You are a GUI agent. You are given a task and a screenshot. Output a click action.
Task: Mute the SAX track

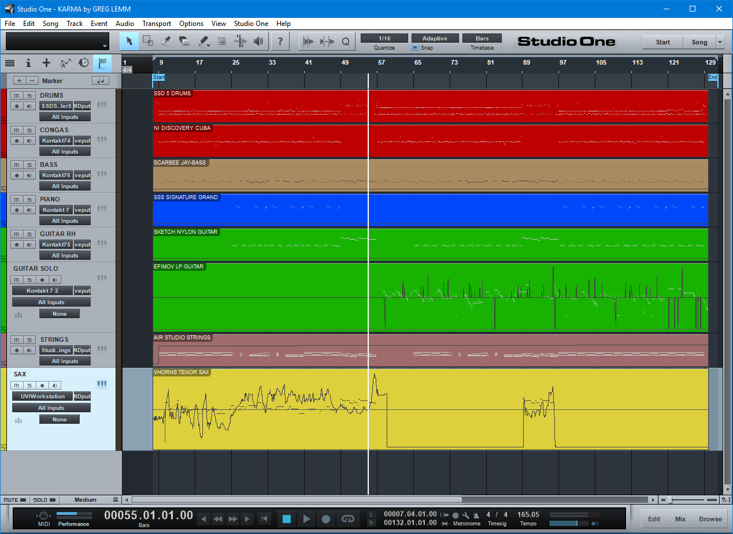[x=17, y=386]
